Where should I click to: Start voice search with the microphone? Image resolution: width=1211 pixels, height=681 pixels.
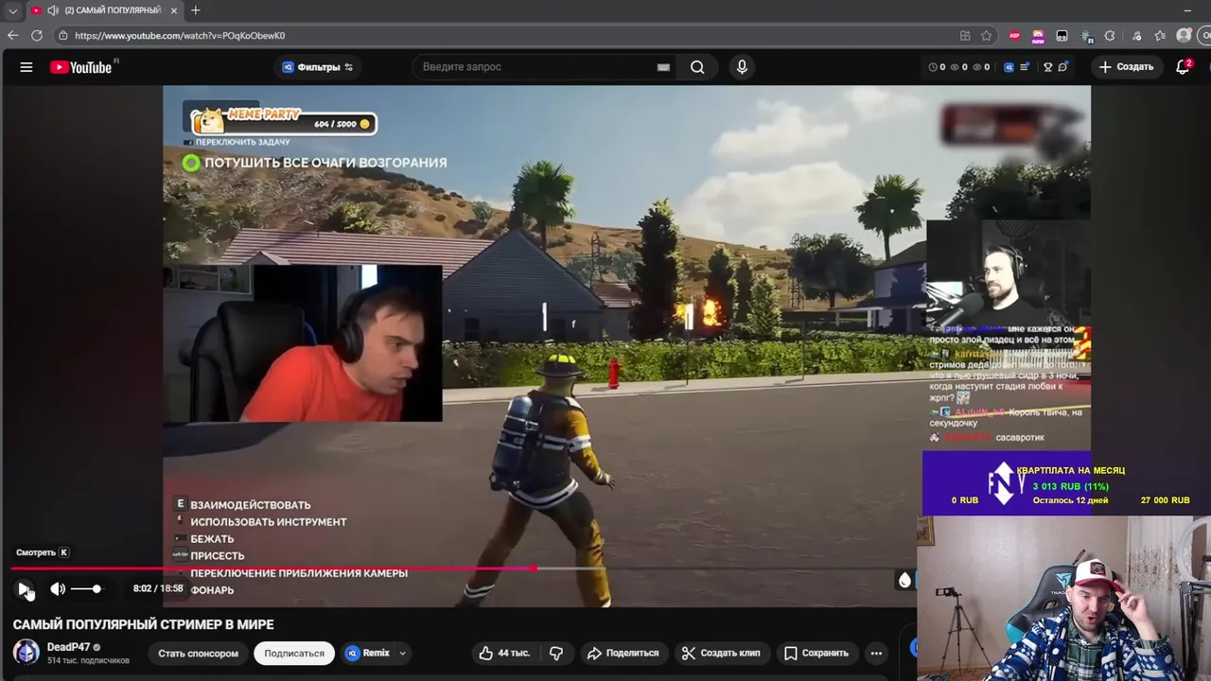pos(742,67)
